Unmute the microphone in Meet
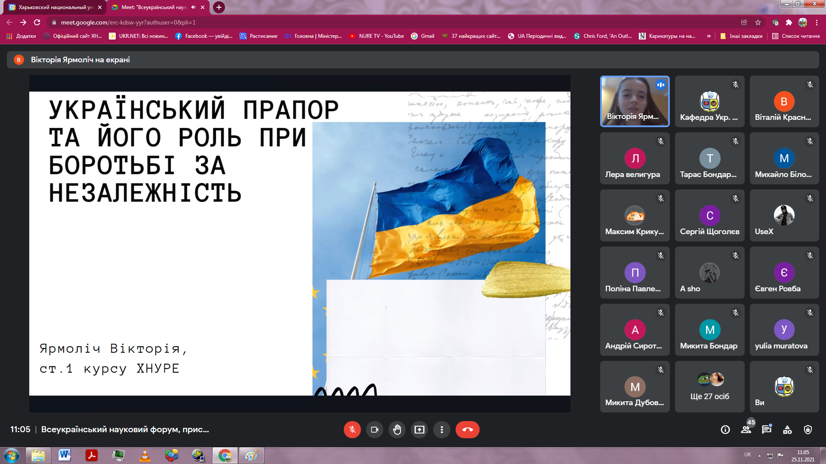This screenshot has height=464, width=826. [352, 430]
